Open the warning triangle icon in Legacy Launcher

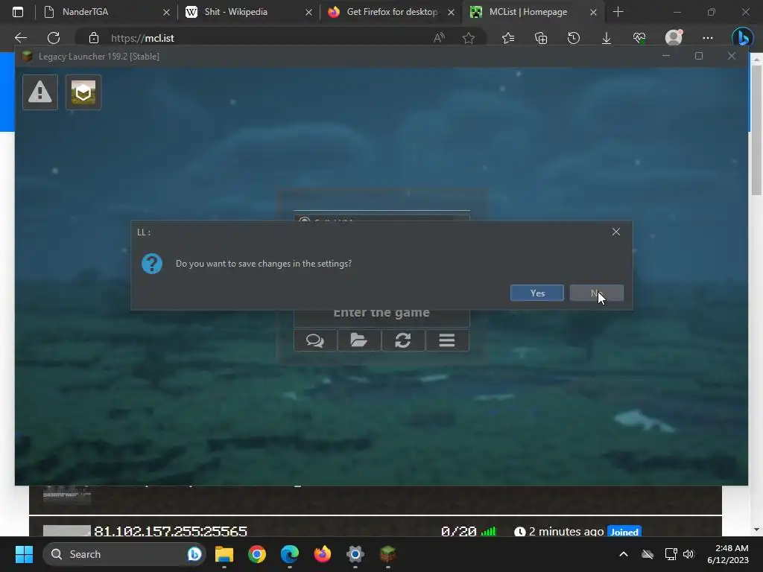tap(40, 92)
